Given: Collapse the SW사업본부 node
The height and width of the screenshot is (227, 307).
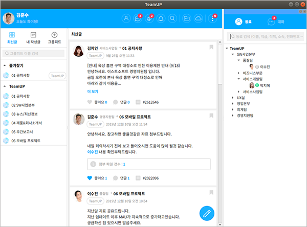Looking at the screenshot, I should click(x=233, y=54).
